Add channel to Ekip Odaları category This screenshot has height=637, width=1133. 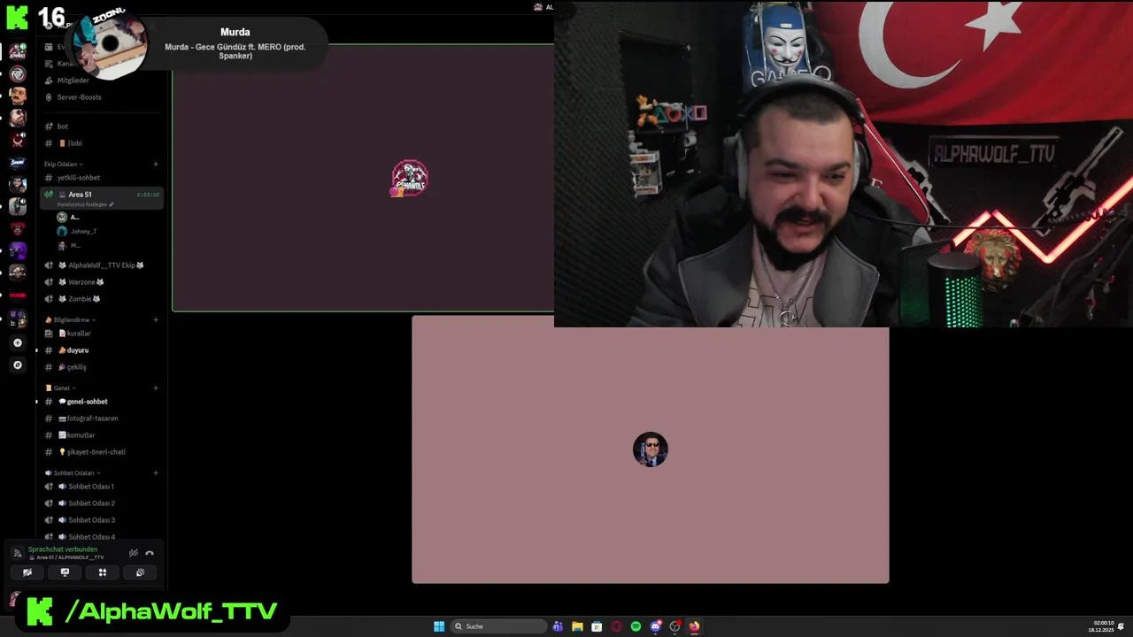coord(156,164)
